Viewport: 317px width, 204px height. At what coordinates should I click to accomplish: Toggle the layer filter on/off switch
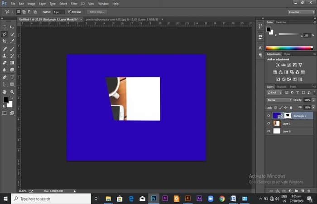pyautogui.click(x=314, y=92)
